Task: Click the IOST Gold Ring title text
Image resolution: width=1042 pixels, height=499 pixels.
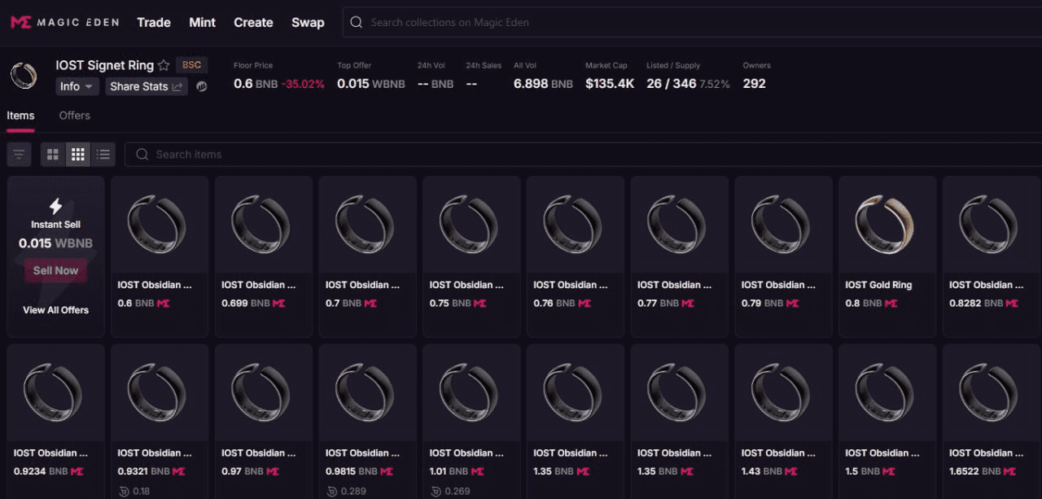Action: (x=878, y=285)
